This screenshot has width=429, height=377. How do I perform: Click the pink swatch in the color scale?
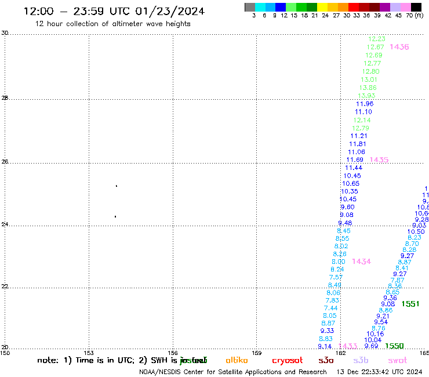coord(406,7)
